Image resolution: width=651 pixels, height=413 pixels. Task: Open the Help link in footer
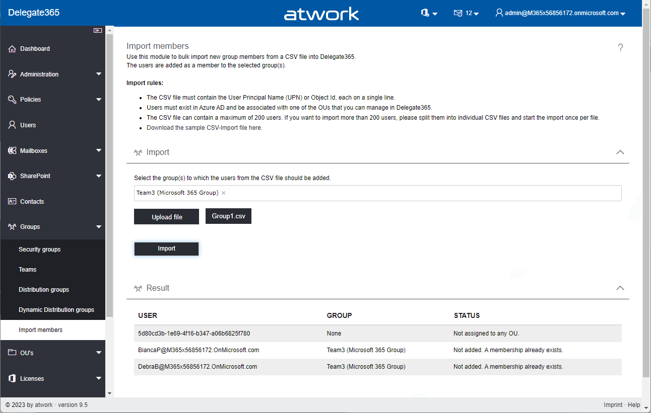634,405
